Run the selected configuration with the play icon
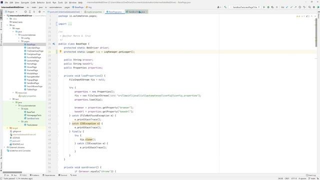This screenshot has width=320, height=180. pyautogui.click(x=264, y=7)
